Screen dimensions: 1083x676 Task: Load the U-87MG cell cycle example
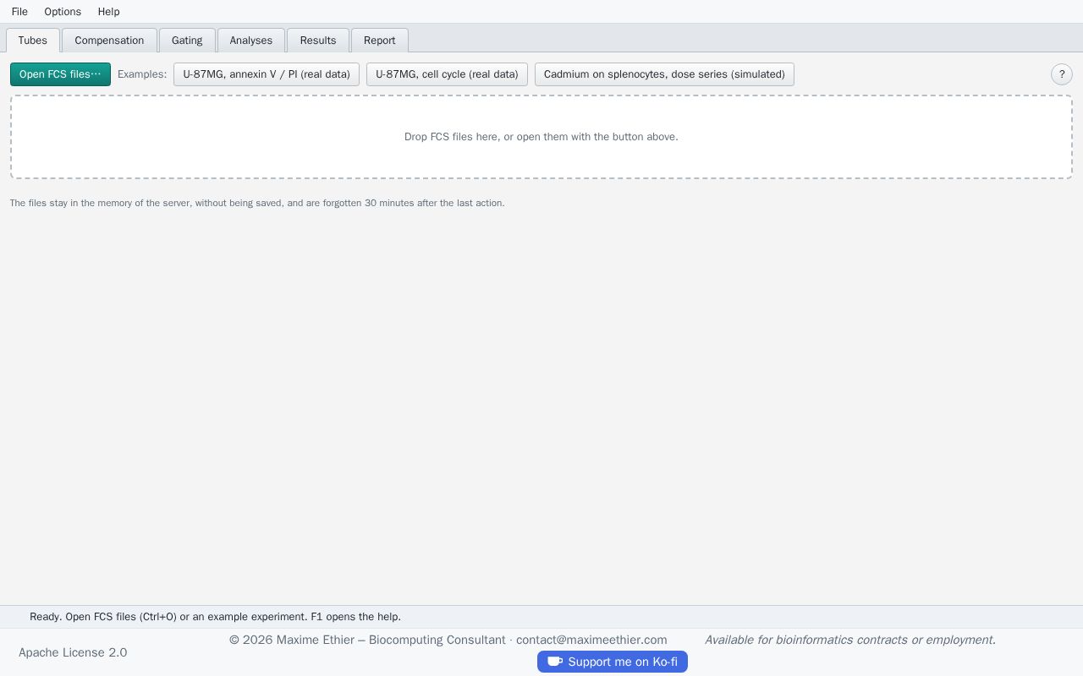(447, 74)
